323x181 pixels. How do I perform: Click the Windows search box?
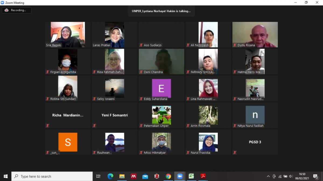pyautogui.click(x=52, y=176)
